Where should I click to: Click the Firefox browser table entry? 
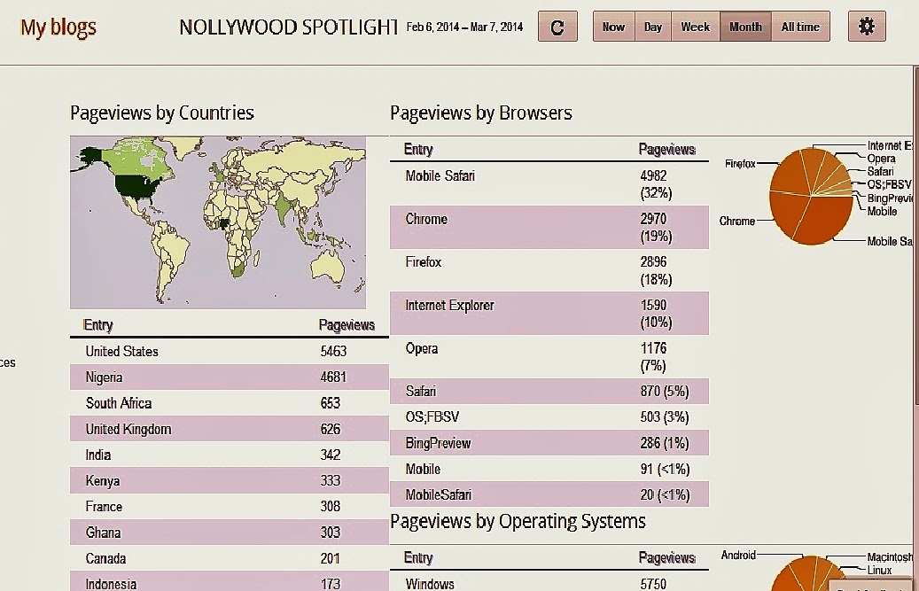click(x=423, y=261)
